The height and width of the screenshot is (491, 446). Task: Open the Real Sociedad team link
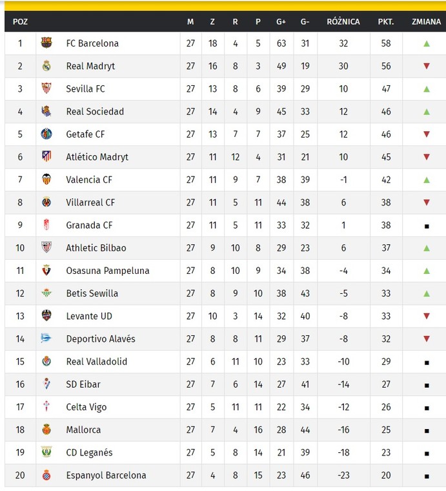(95, 112)
